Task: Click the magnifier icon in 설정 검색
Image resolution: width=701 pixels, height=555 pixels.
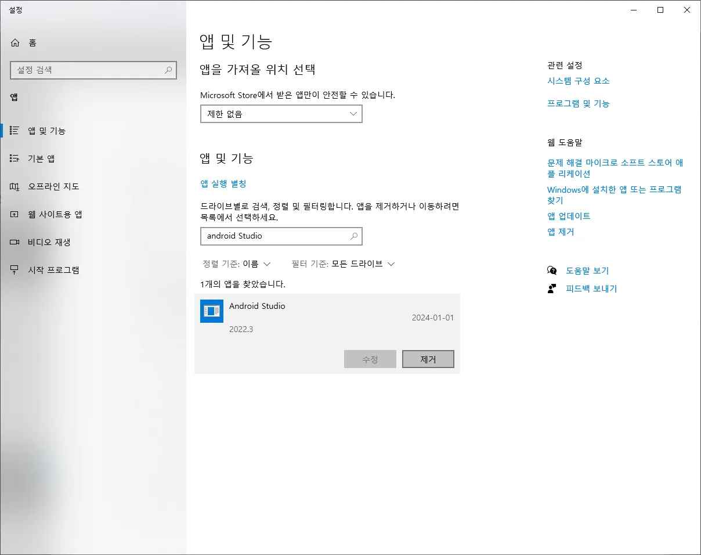Action: coord(168,70)
